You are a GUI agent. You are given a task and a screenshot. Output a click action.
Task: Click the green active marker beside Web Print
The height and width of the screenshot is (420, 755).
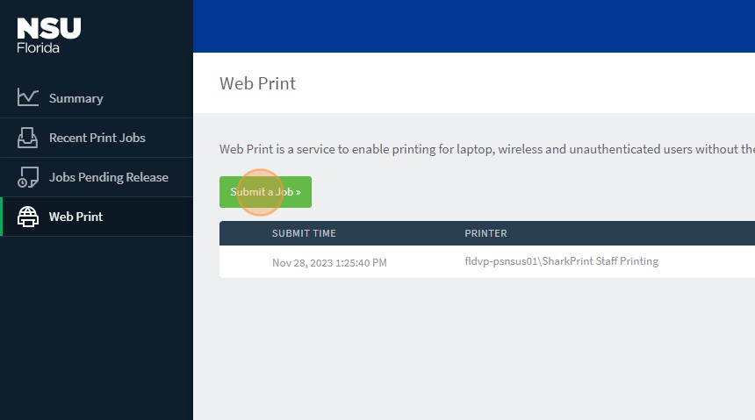click(x=2, y=217)
